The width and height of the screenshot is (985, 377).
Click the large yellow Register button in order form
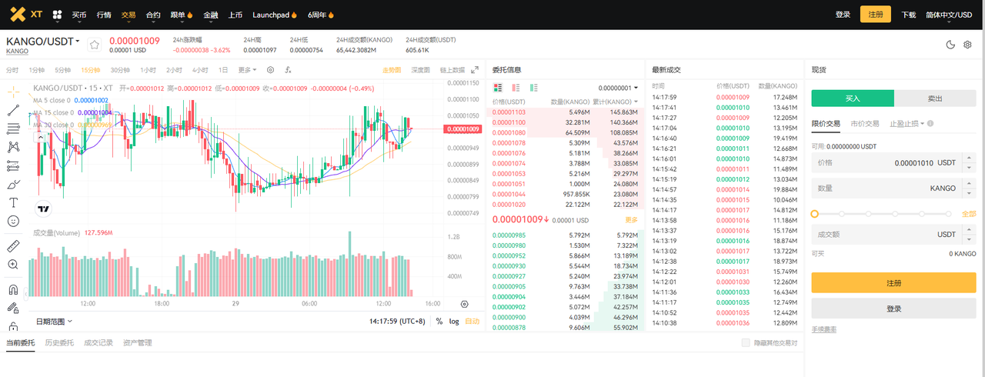pyautogui.click(x=893, y=282)
